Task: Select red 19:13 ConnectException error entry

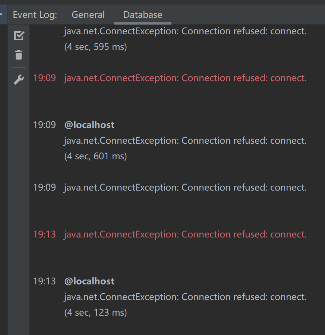Action: pyautogui.click(x=185, y=234)
